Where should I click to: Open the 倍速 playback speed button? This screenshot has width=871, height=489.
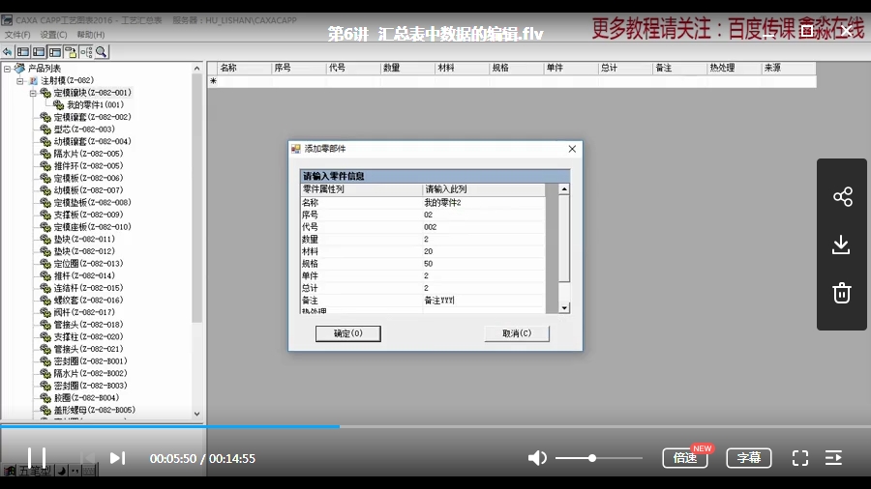685,458
